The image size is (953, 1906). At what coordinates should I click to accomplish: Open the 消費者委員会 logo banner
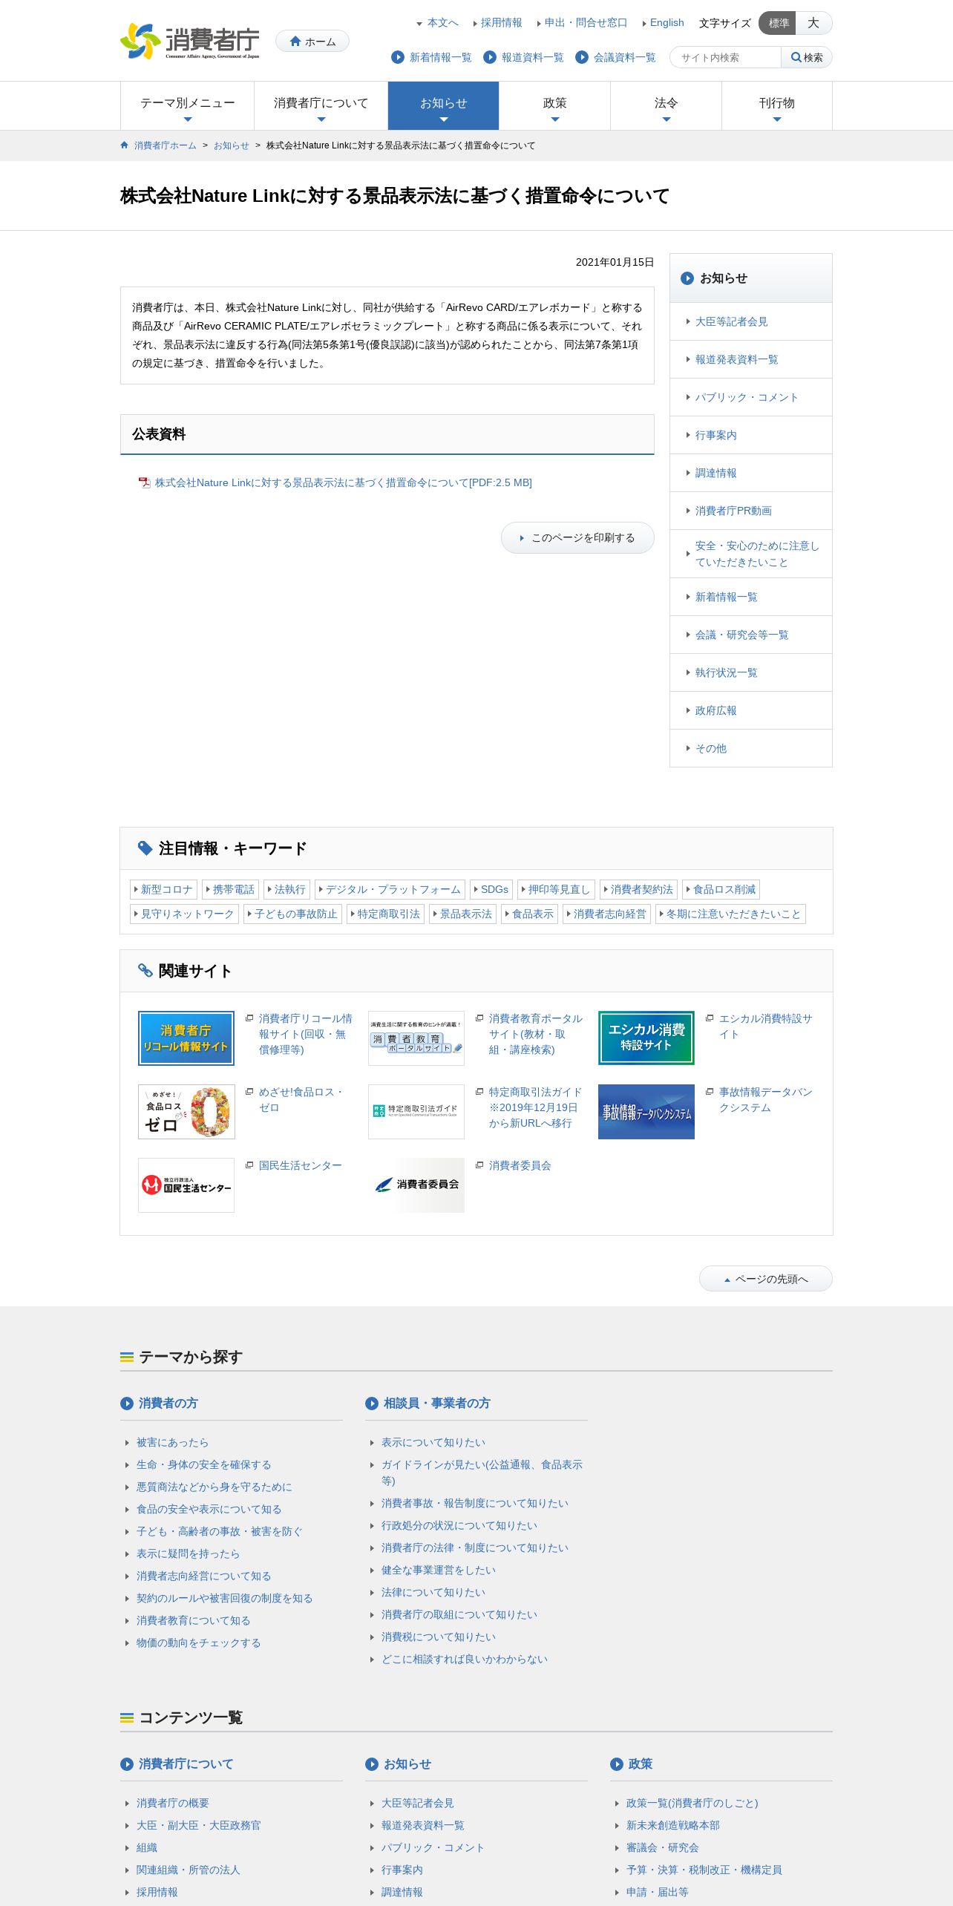click(x=416, y=1185)
